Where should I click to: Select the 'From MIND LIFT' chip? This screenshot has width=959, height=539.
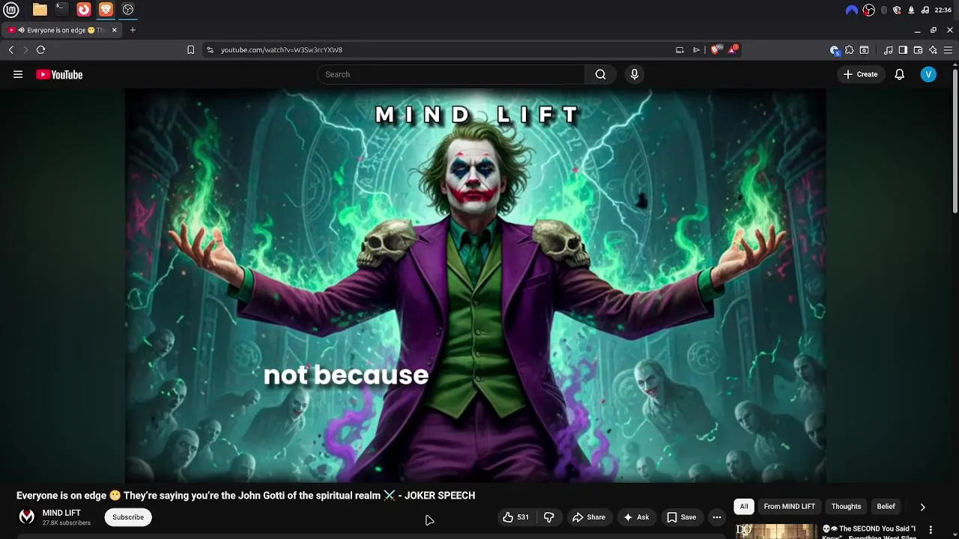(x=789, y=507)
